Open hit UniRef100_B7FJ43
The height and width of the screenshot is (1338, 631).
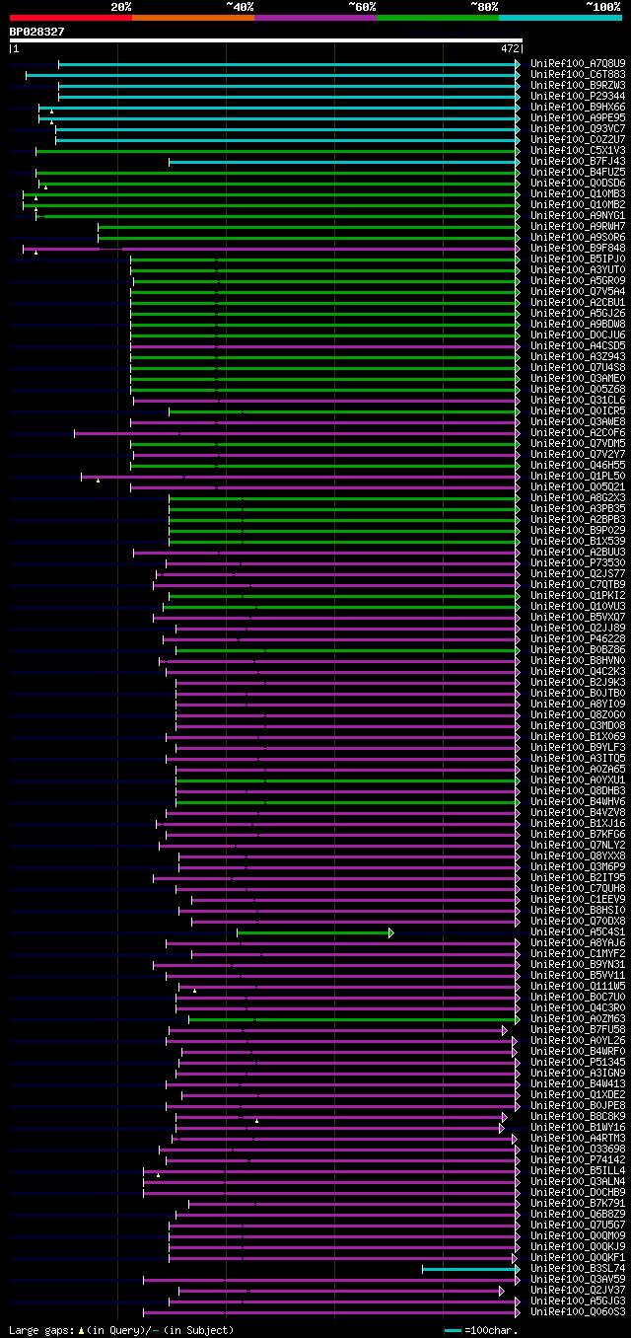578,161
